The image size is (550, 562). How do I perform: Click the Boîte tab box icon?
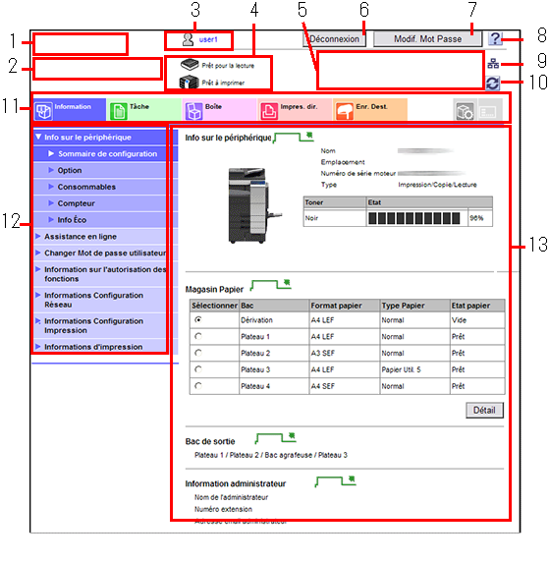pos(193,111)
